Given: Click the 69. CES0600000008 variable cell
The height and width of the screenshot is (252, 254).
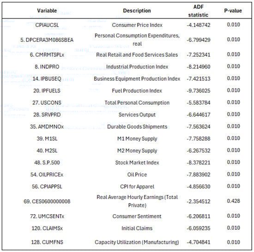Looking at the screenshot, I should coord(47,201).
